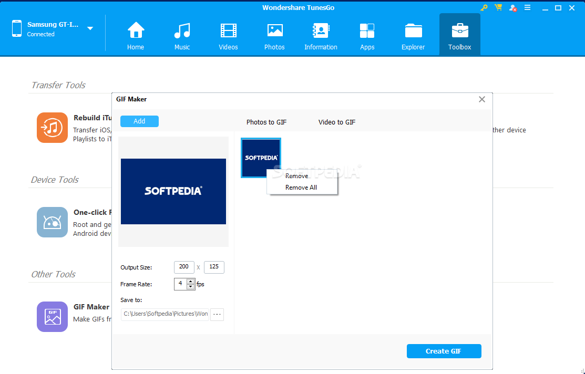Open the Information section
This screenshot has width=585, height=374.
pos(321,36)
